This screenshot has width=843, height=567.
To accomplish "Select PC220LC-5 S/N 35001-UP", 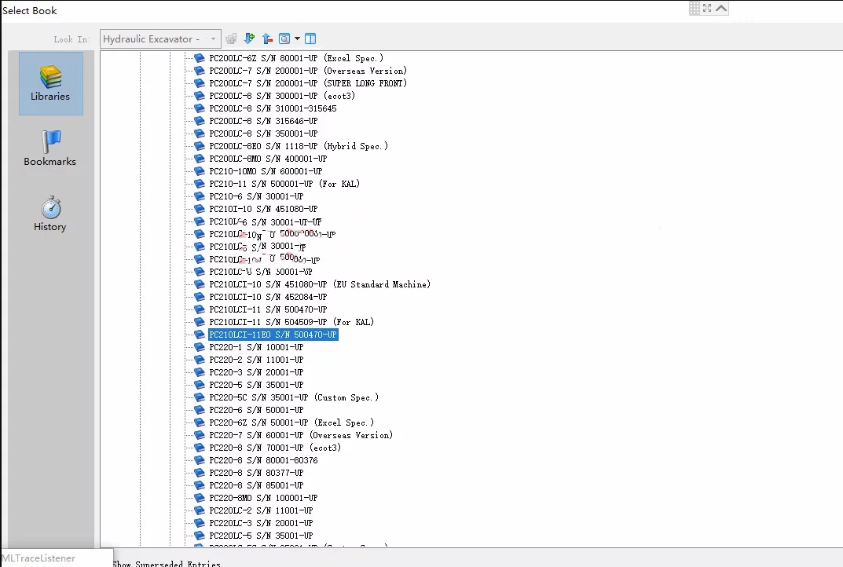I will 262,536.
